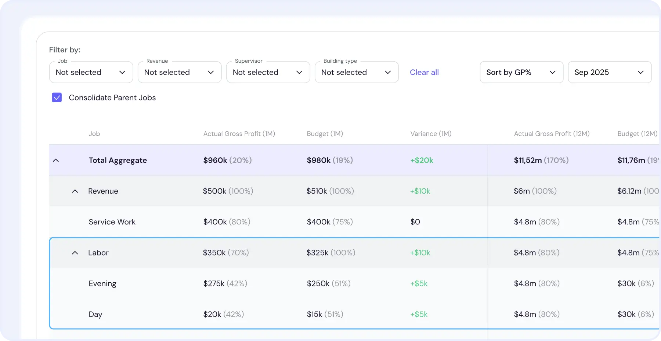
Task: Open the Supervisor filter dropdown
Action: pyautogui.click(x=268, y=72)
